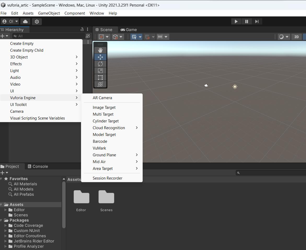Expand the Code Coverage package folder
This screenshot has width=306, height=250.
(5, 225)
